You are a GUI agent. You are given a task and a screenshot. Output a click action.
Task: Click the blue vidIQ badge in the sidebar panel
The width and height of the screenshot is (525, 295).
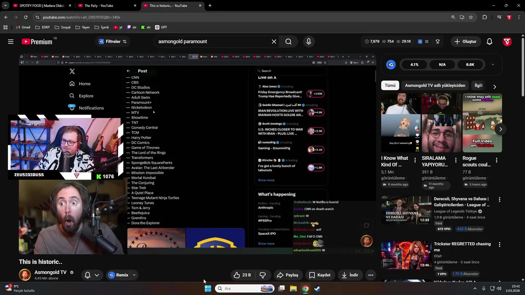pyautogui.click(x=391, y=64)
